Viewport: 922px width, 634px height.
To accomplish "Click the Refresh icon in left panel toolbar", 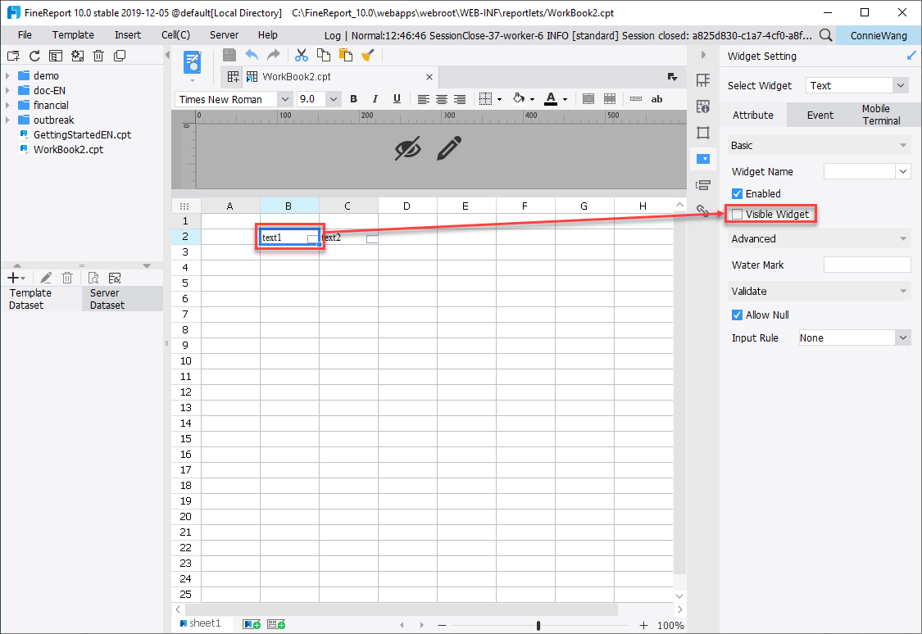I will click(34, 56).
